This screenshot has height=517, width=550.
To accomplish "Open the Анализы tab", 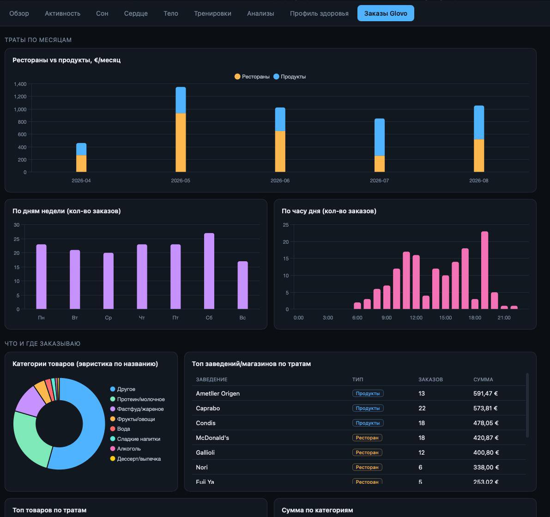I will pos(260,13).
